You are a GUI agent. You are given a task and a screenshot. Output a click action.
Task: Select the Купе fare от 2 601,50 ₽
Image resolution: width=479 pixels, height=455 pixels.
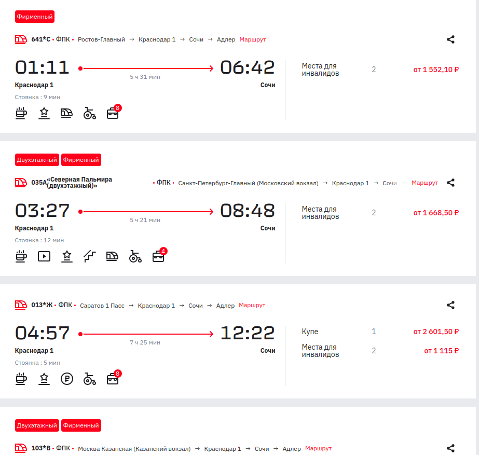[x=436, y=332]
